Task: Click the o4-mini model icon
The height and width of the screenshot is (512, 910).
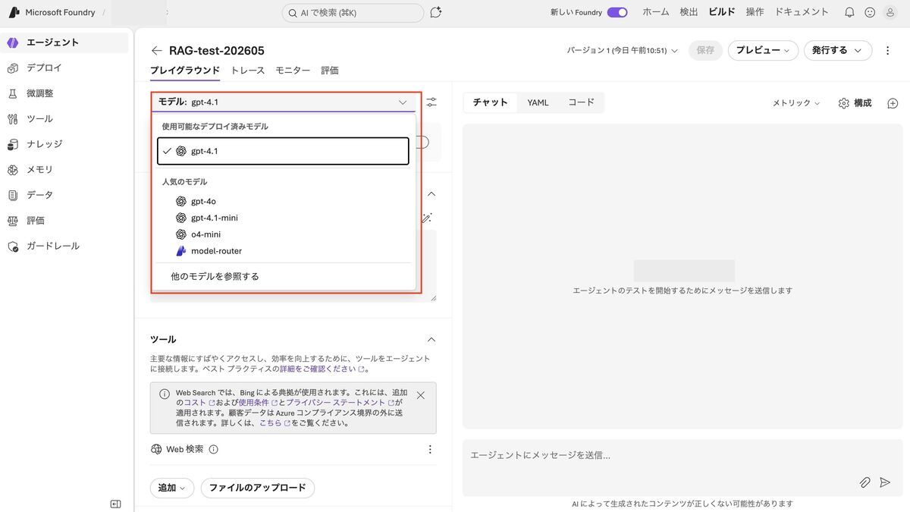Action: click(x=181, y=234)
